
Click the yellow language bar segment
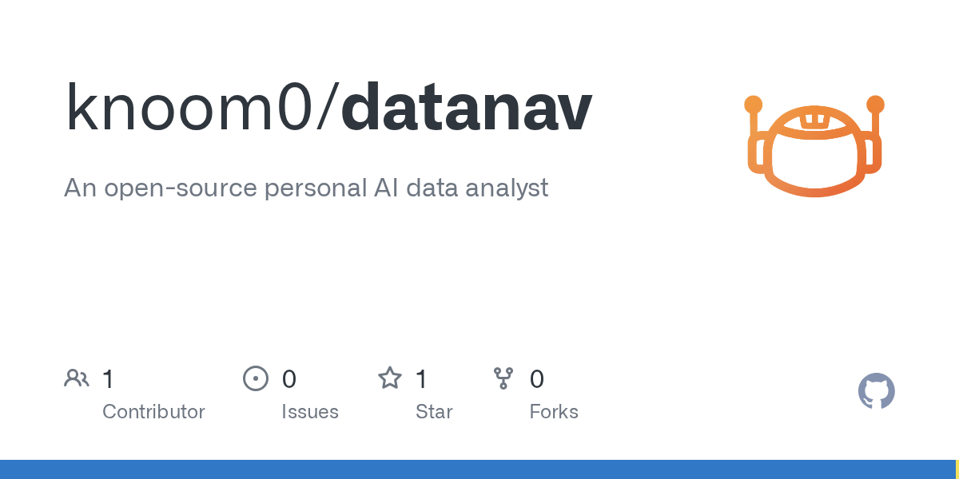(x=957, y=469)
